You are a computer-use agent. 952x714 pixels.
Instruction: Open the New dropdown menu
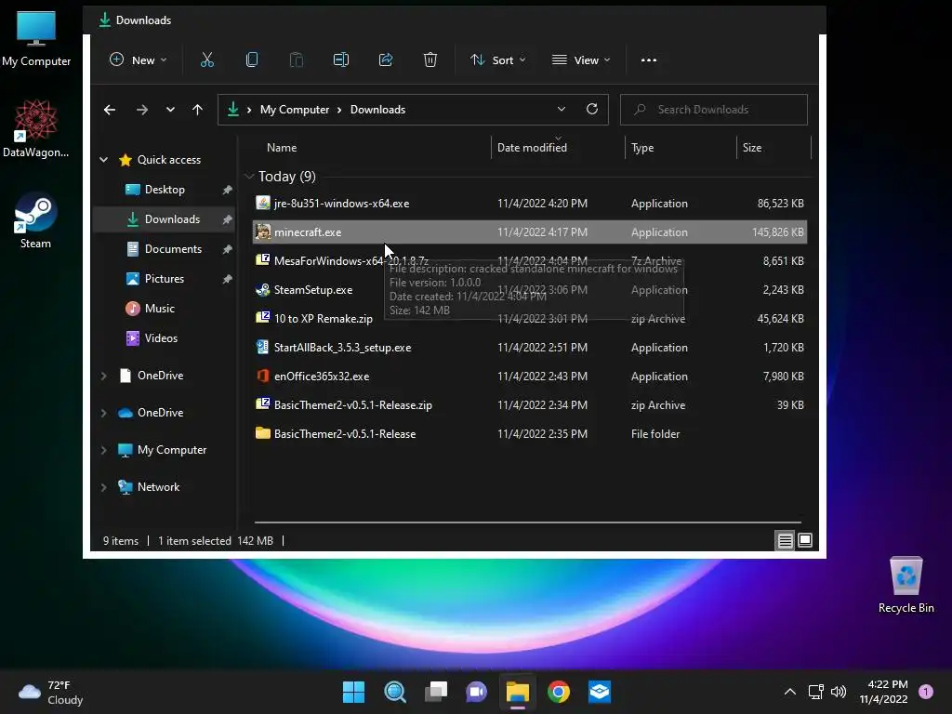[x=138, y=59]
